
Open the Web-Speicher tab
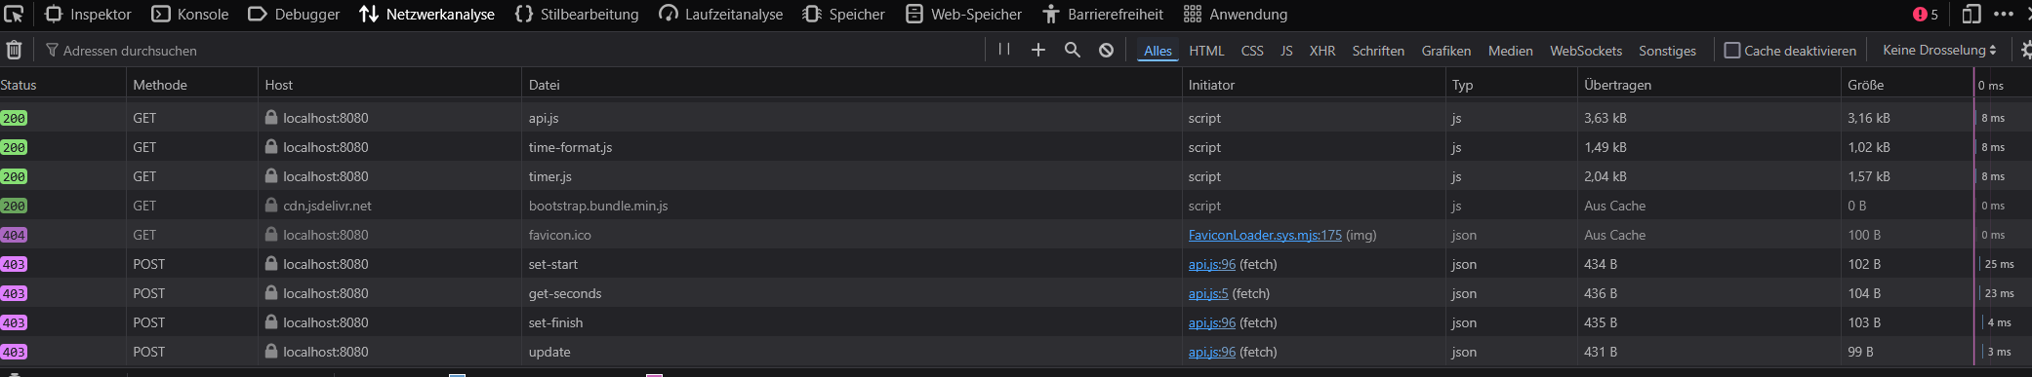963,14
